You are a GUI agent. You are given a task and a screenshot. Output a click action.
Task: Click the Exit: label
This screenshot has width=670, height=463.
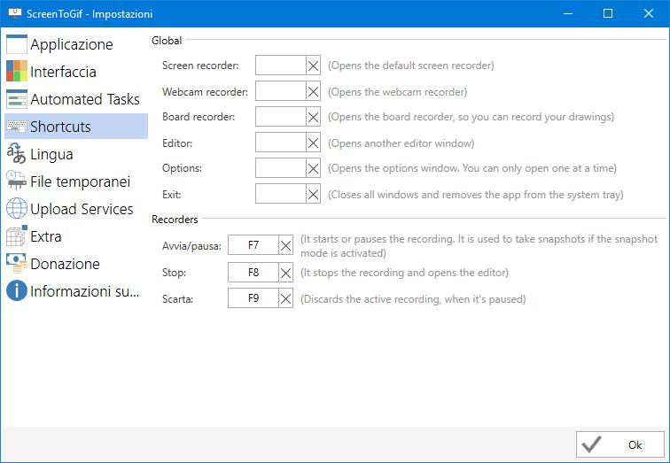coord(172,195)
